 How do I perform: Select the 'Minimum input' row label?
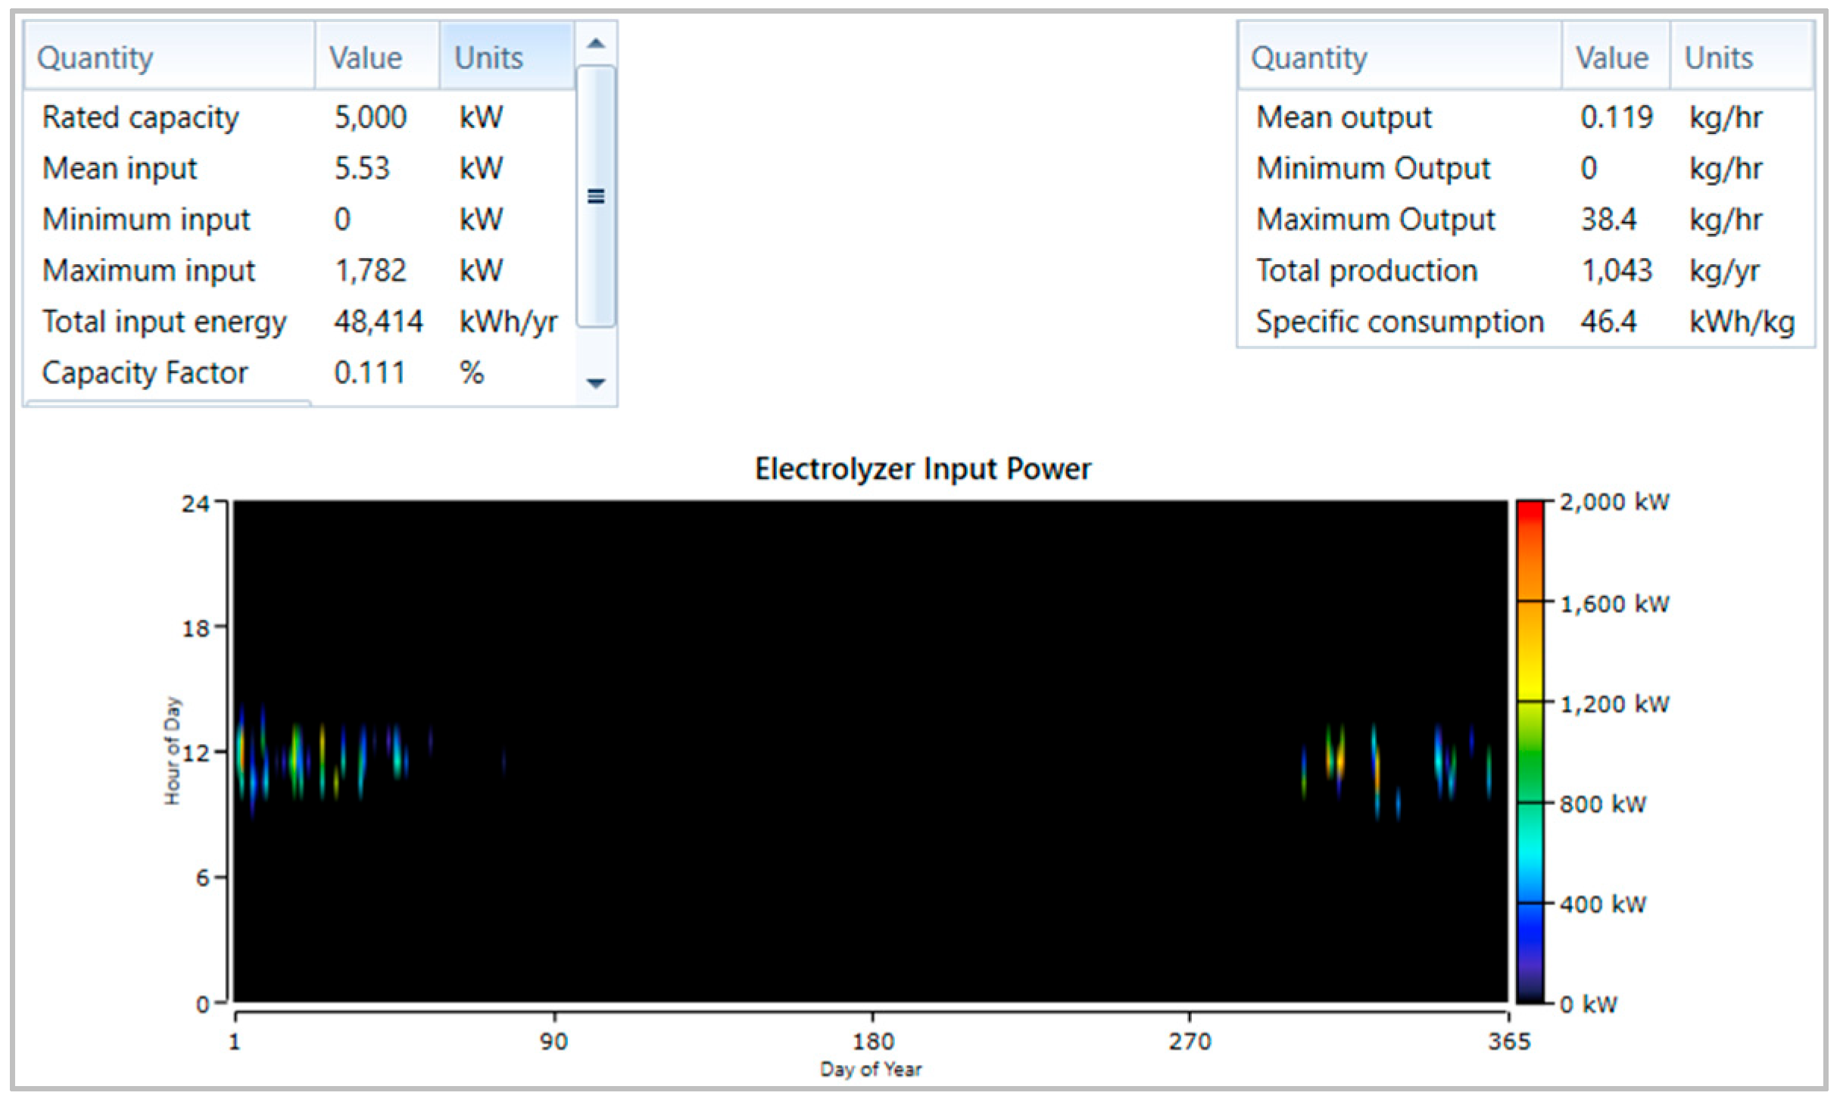tap(146, 219)
